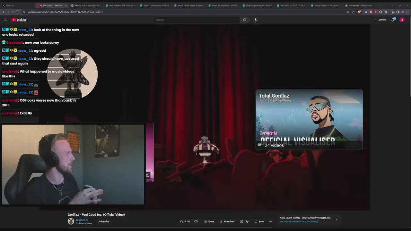Screen dimensions: 411x231
Task: Open the Gorillaz channel avatar
Action: [x=71, y=221]
